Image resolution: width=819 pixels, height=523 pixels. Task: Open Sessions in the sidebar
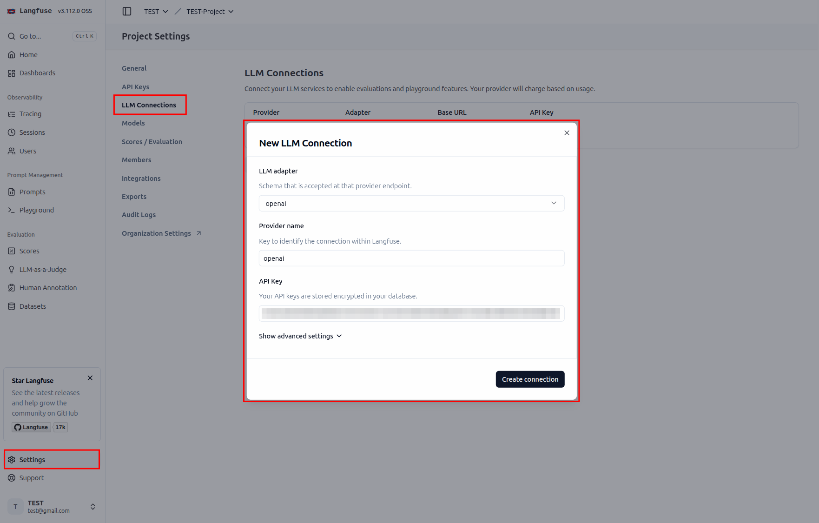pyautogui.click(x=32, y=132)
